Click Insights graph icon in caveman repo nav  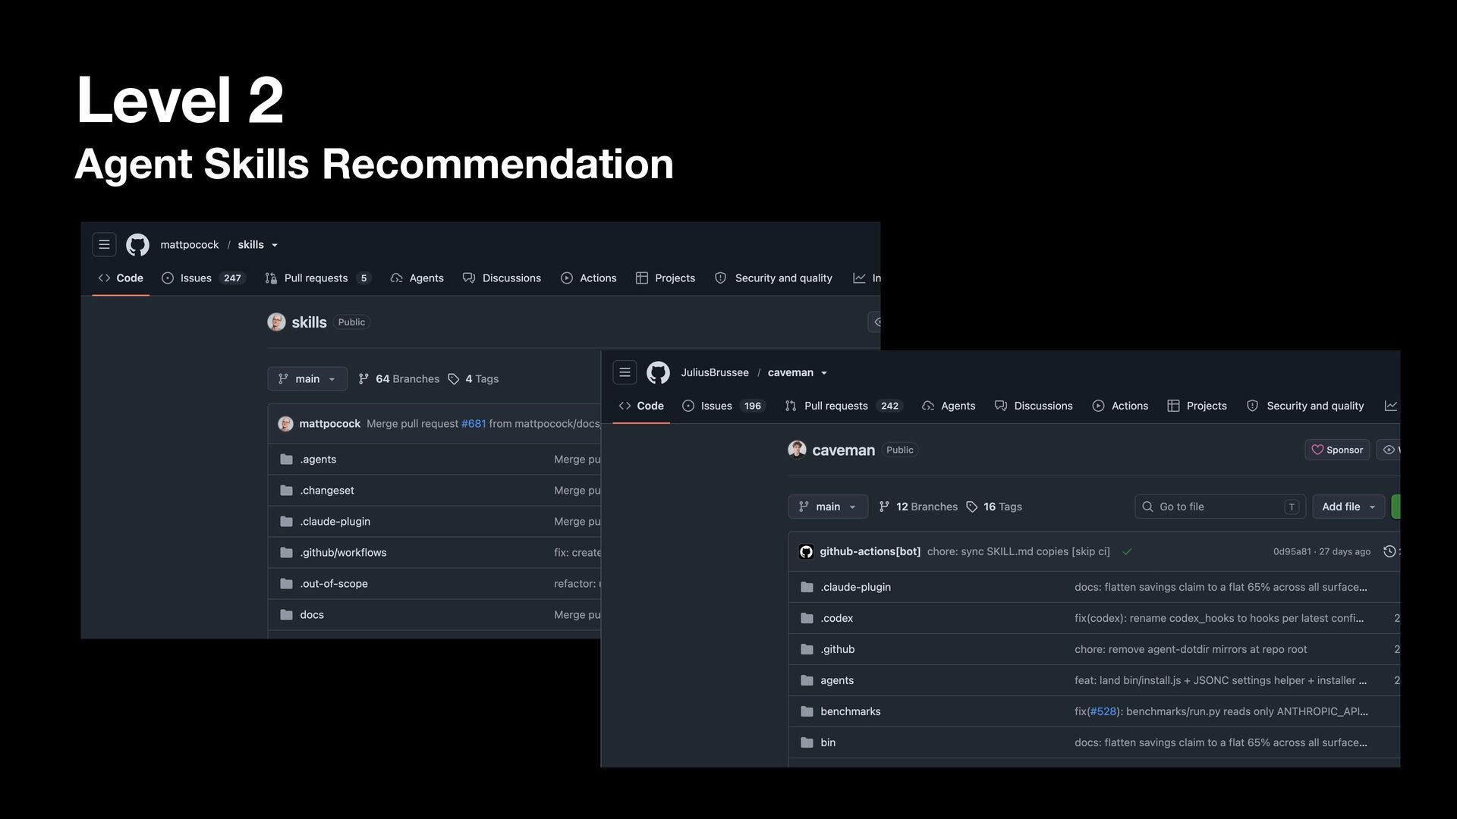1391,406
